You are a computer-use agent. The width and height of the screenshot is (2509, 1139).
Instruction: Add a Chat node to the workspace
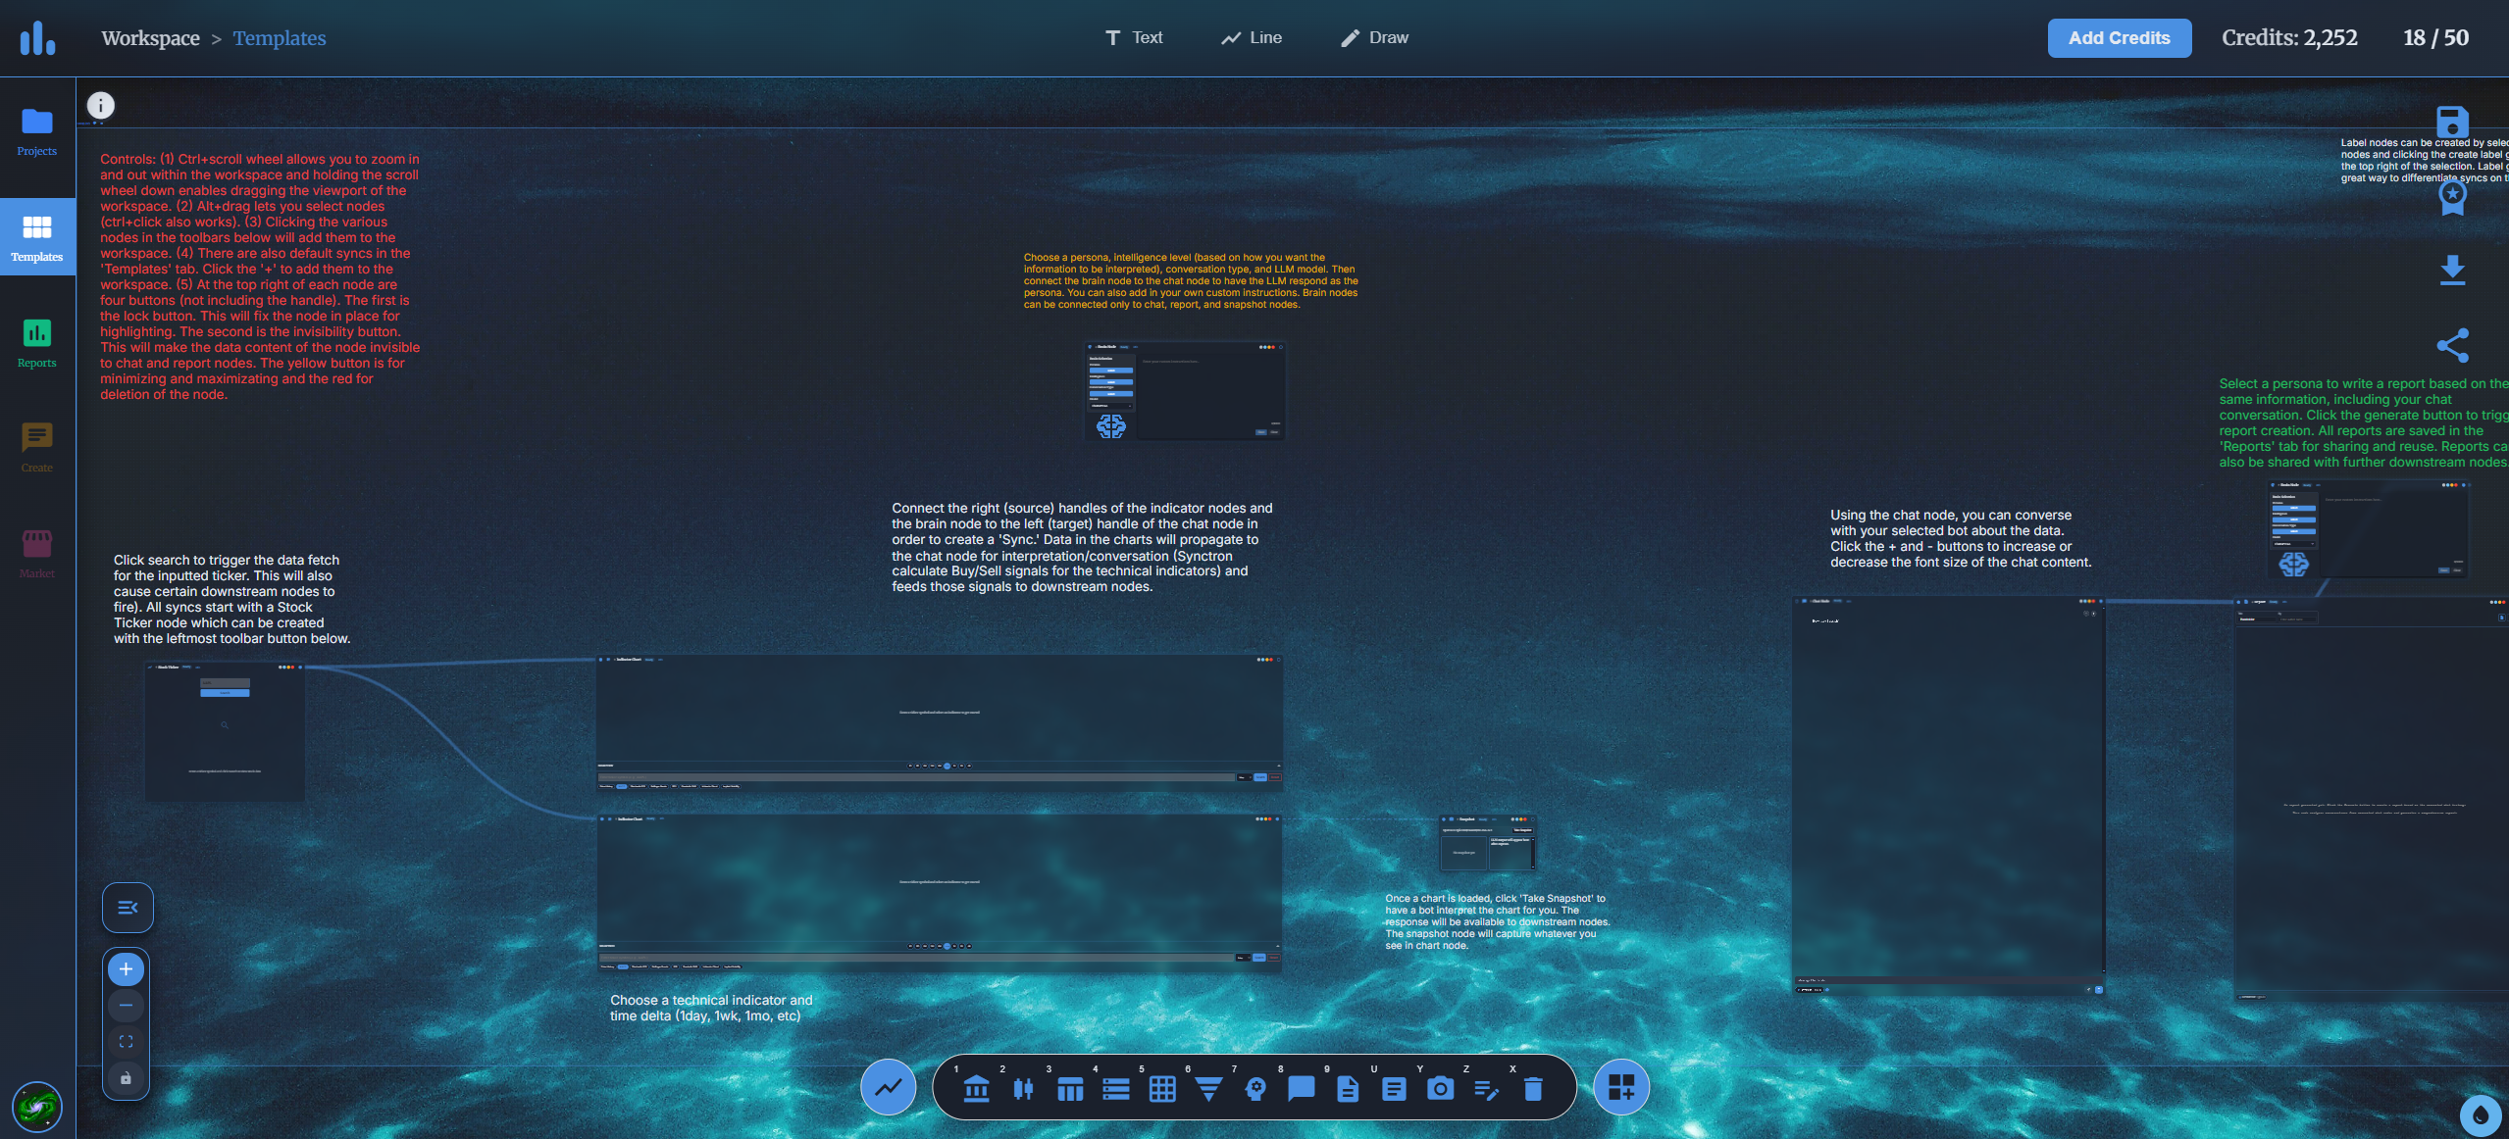(x=1303, y=1088)
